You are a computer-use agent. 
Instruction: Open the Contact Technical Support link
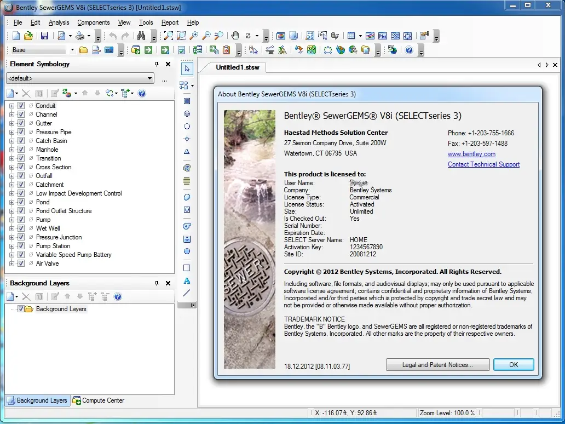point(483,164)
